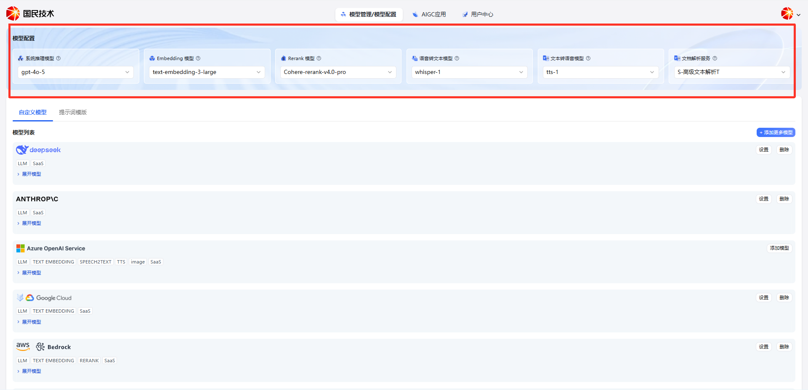Open 设置 for Google Cloud
Image resolution: width=808 pixels, height=390 pixels.
764,298
